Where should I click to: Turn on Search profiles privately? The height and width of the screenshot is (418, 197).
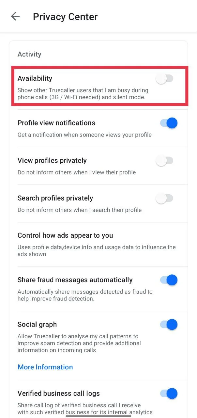164,198
